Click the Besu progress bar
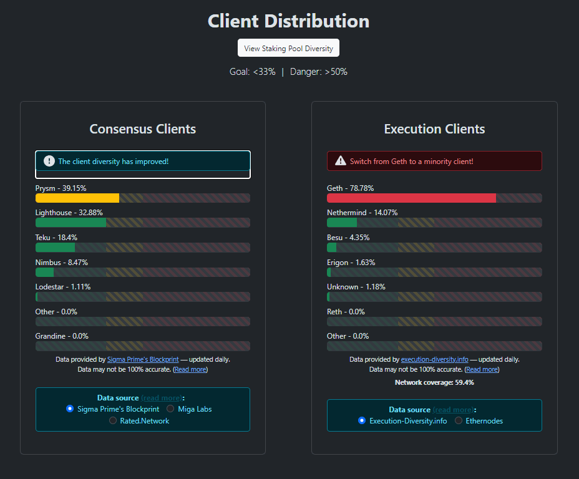Viewport: 579px width, 479px height. click(x=434, y=247)
